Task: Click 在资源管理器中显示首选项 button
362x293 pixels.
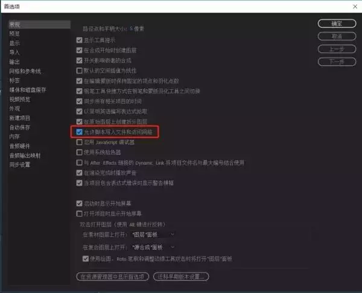Action: click(112, 276)
